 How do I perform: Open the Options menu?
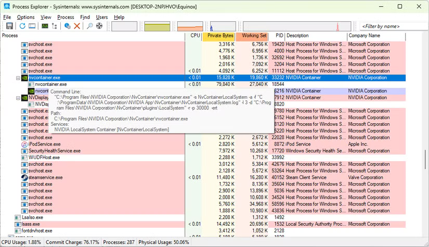[x=25, y=17]
